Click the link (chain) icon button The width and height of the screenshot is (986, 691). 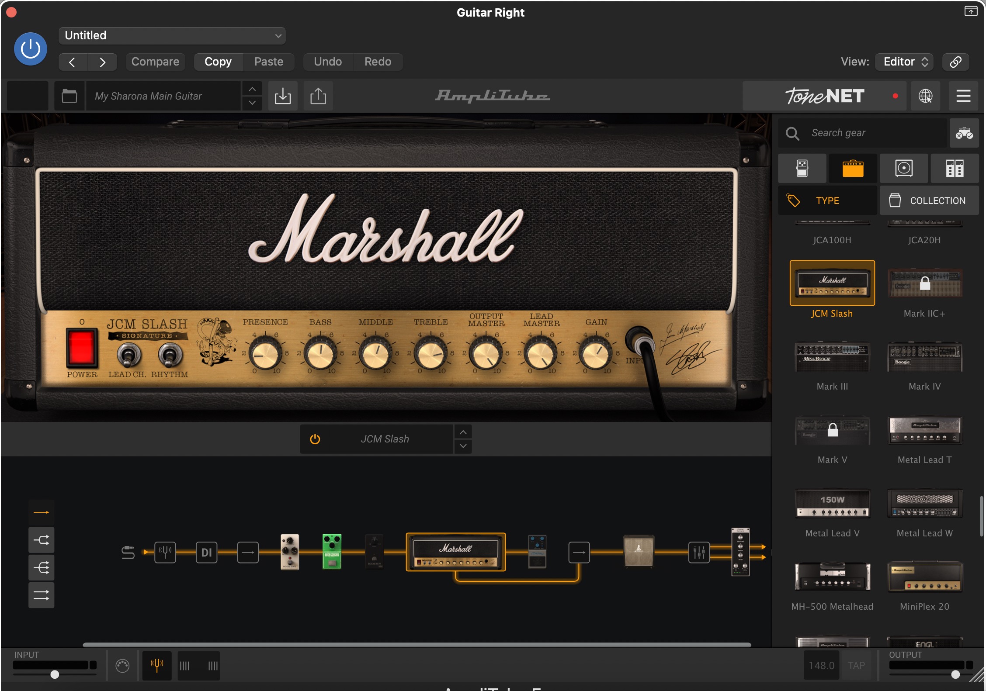[955, 62]
